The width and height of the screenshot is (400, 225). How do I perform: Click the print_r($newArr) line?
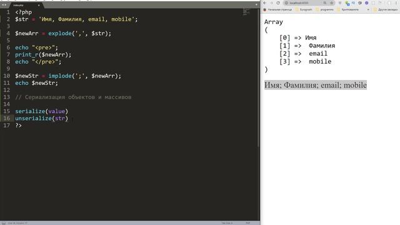43,54
